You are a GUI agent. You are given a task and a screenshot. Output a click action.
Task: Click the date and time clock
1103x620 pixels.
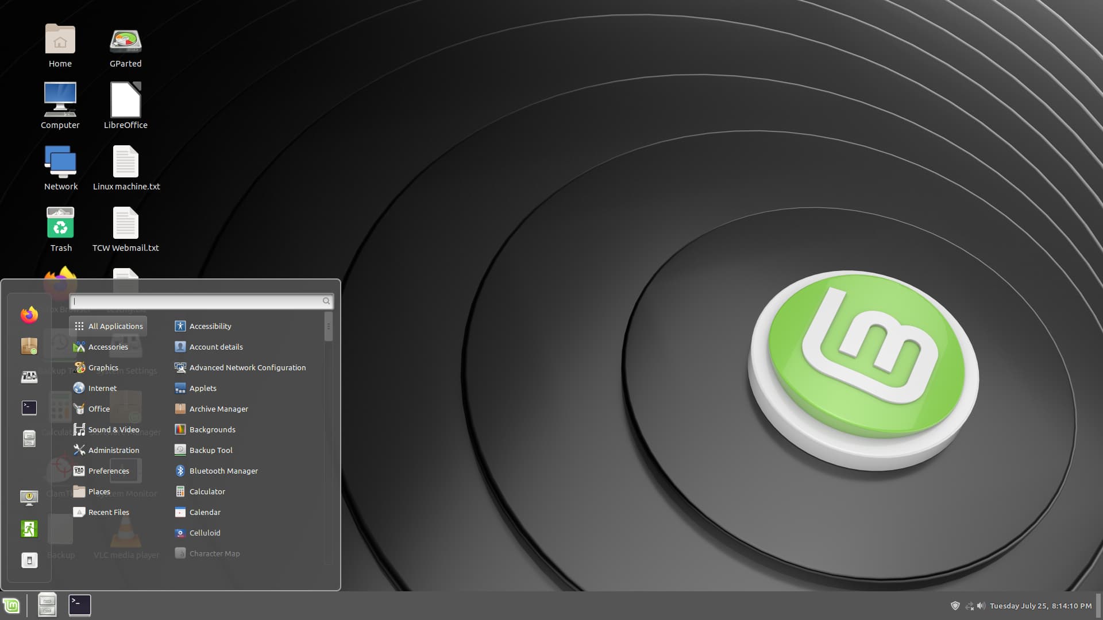pyautogui.click(x=1040, y=606)
